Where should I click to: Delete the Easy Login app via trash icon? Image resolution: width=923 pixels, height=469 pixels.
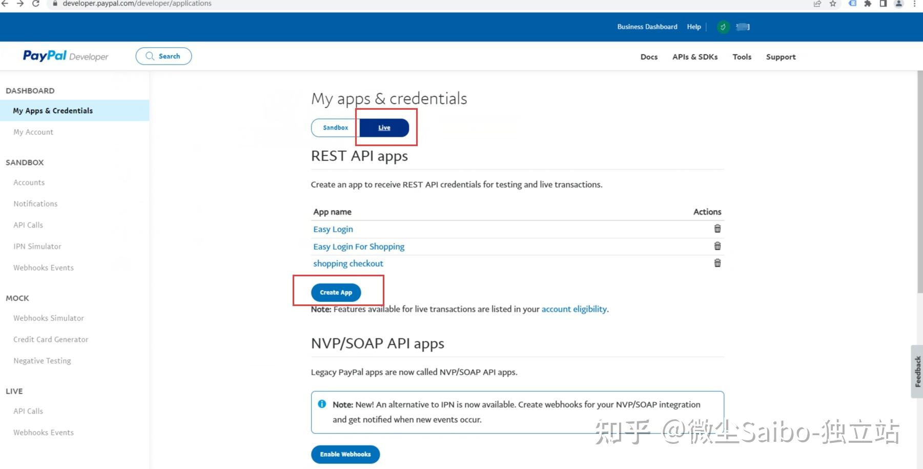[717, 229]
